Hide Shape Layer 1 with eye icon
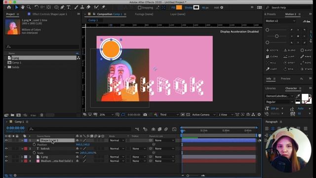Image resolution: width=316 pixels, height=178 pixels. [6, 140]
